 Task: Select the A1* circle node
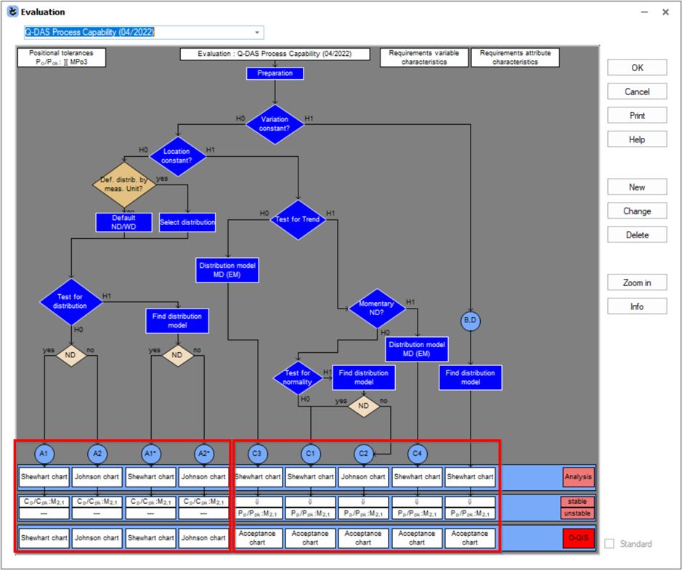coord(150,454)
